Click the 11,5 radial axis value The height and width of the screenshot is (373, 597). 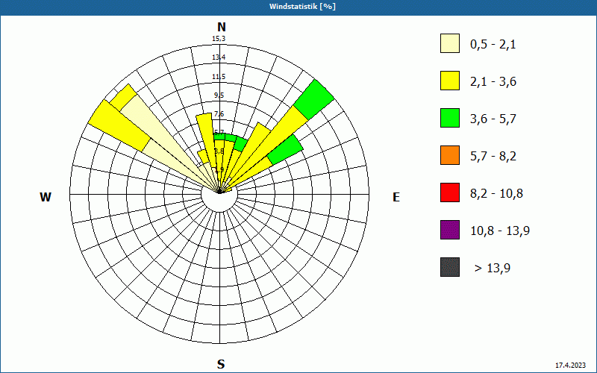click(219, 77)
